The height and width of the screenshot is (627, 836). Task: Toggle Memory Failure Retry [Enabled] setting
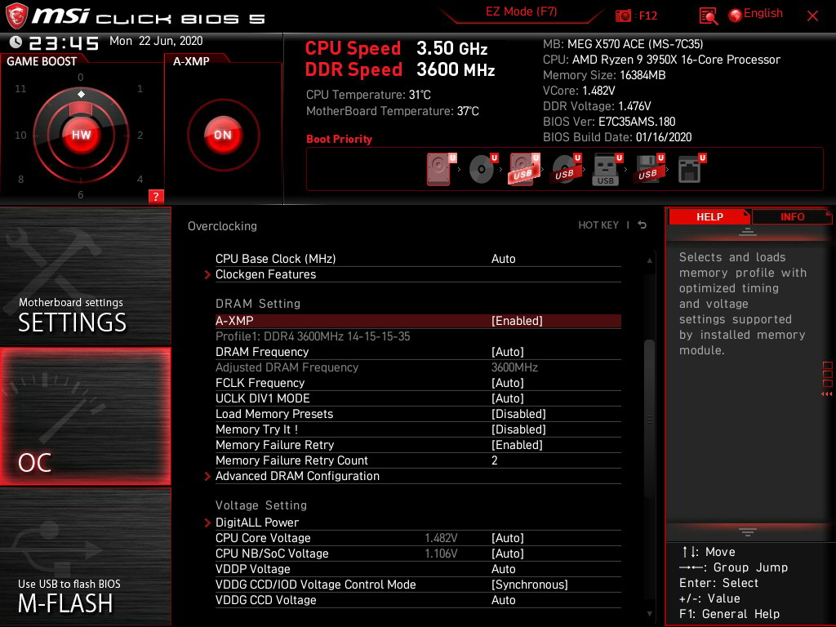pos(418,445)
